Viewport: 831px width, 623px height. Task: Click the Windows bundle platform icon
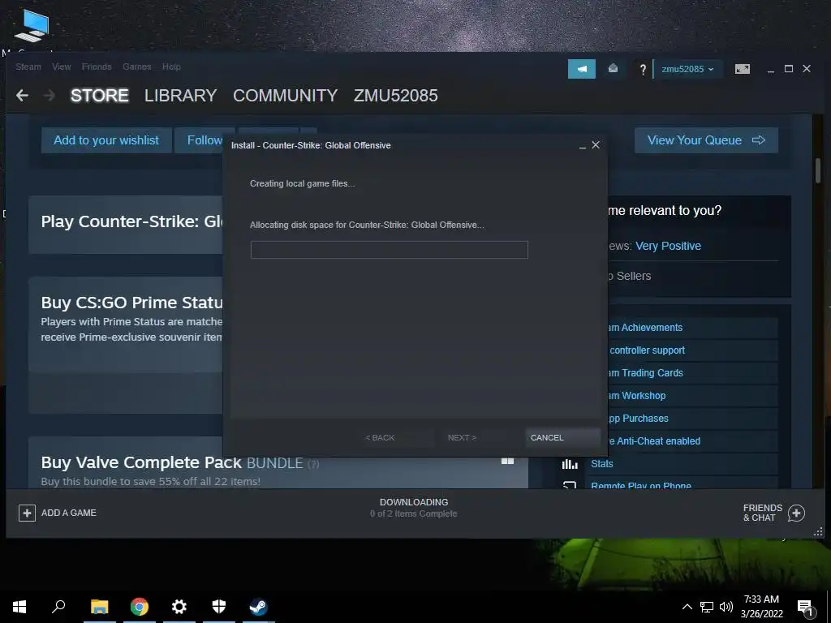(507, 461)
